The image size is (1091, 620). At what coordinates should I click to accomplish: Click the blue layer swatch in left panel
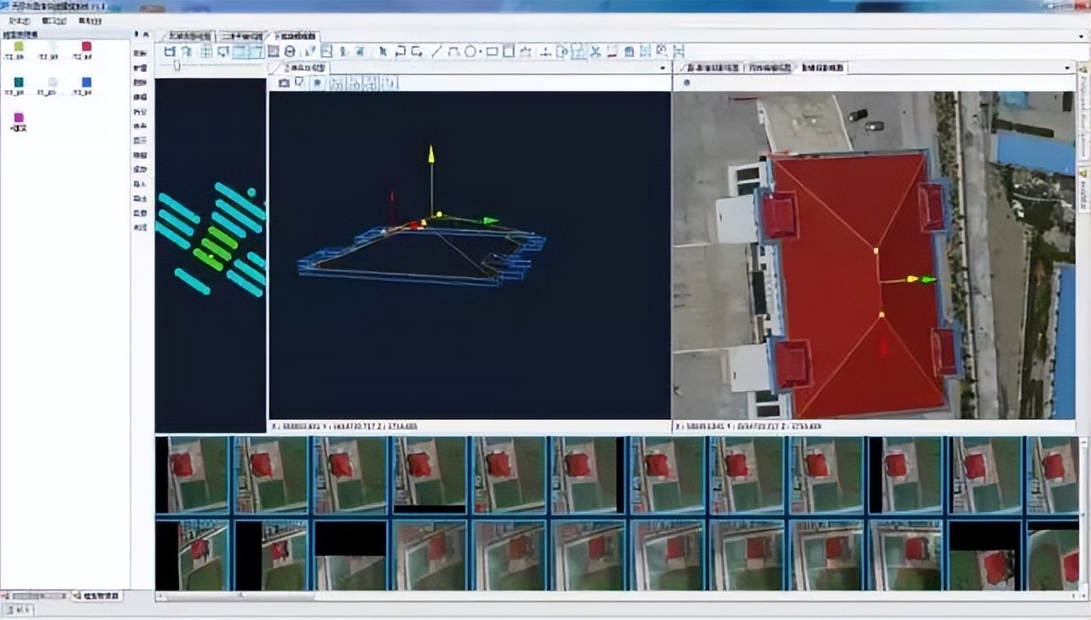(86, 83)
